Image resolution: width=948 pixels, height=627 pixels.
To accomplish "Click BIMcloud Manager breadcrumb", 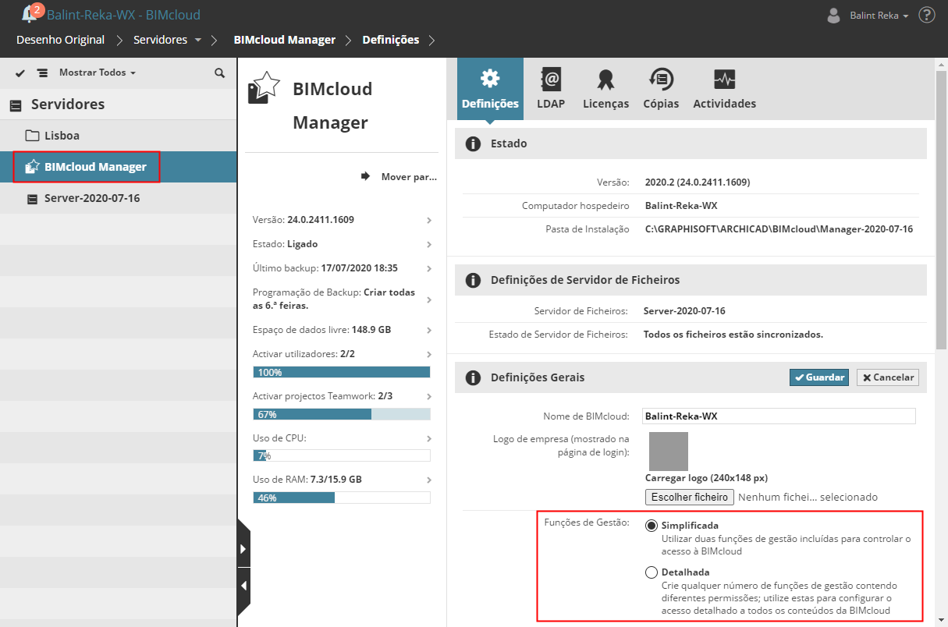I will pyautogui.click(x=285, y=40).
